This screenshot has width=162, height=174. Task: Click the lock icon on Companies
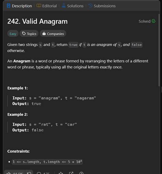44,34
